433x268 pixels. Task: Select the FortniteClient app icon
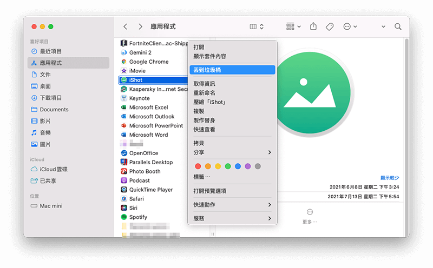point(124,43)
